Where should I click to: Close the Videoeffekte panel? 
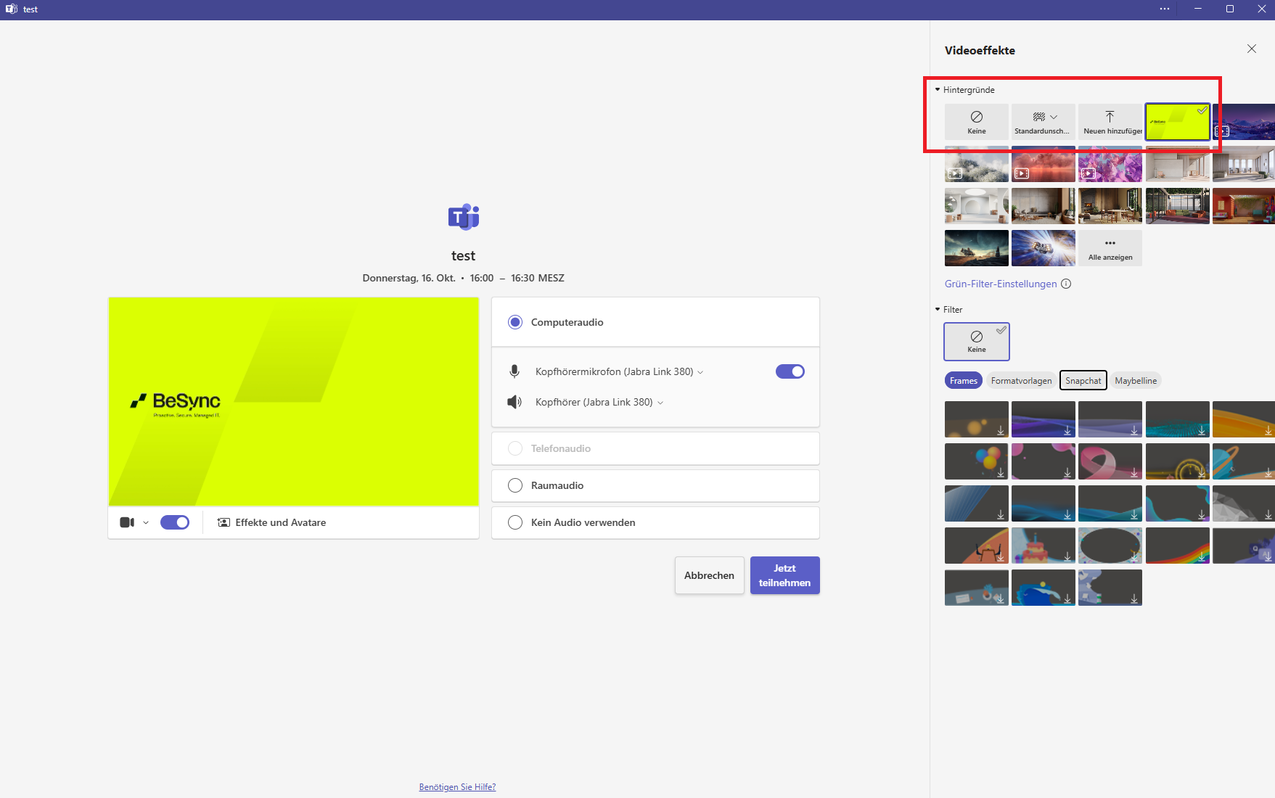[1251, 49]
